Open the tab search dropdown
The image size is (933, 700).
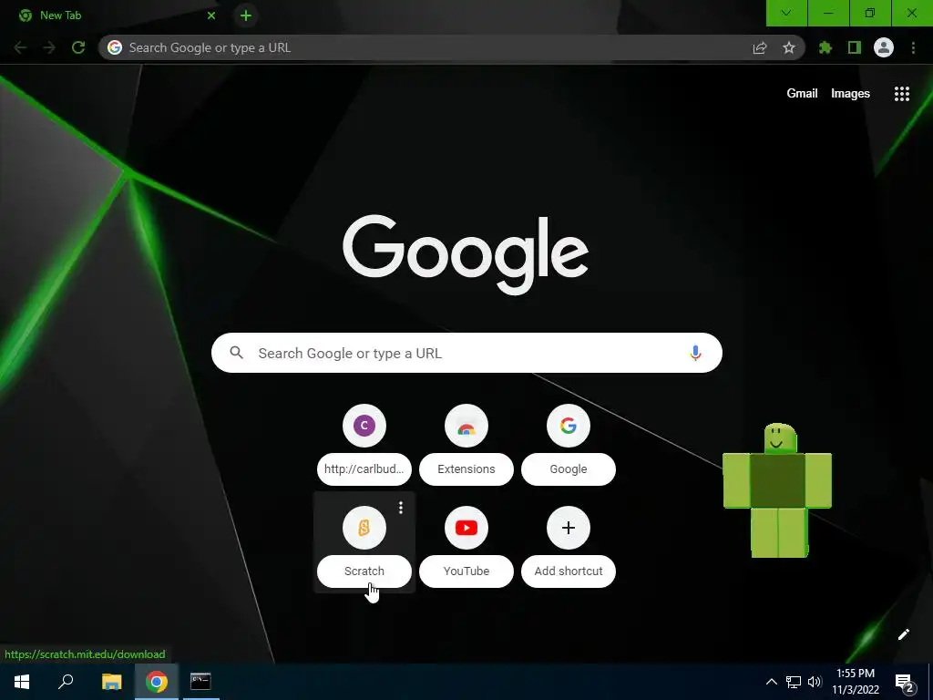pos(786,13)
